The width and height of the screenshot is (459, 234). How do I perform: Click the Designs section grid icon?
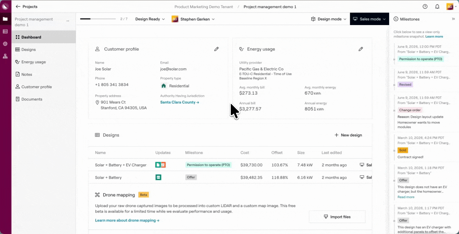coord(97,135)
